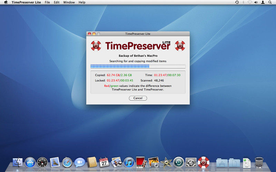Click green Locked value 00:03:45
This screenshot has height=172, width=276.
[x=127, y=80]
